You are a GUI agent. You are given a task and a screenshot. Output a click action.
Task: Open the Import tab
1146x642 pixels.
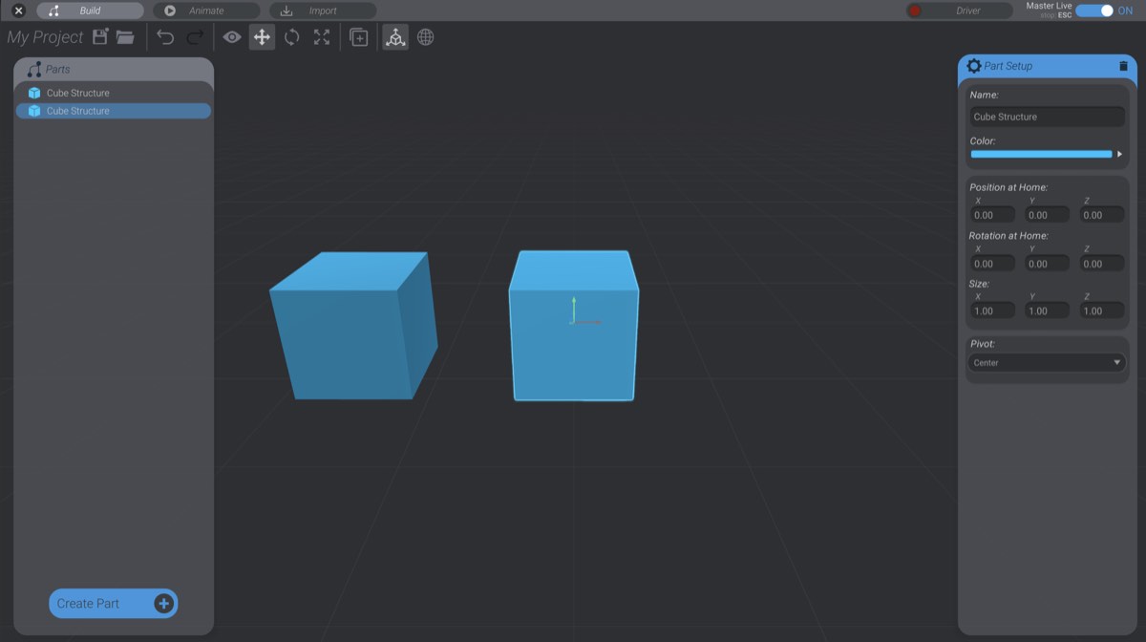[x=323, y=11]
